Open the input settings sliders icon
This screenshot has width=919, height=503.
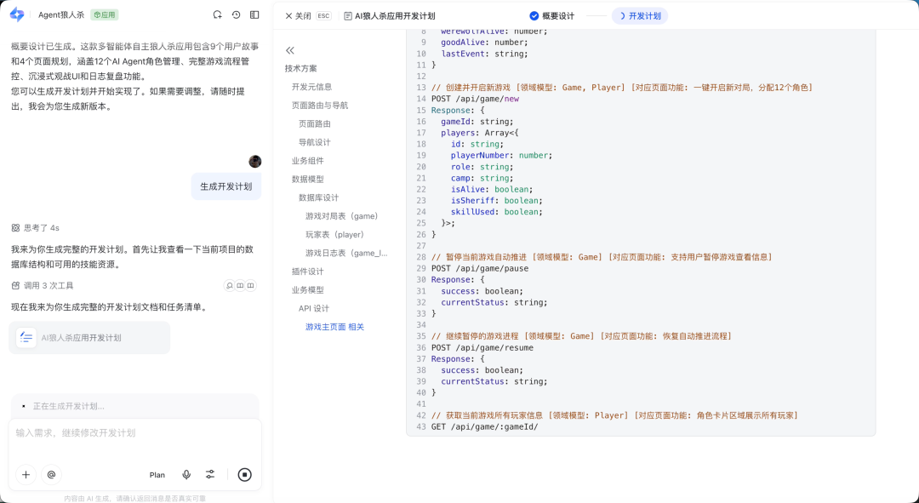210,475
